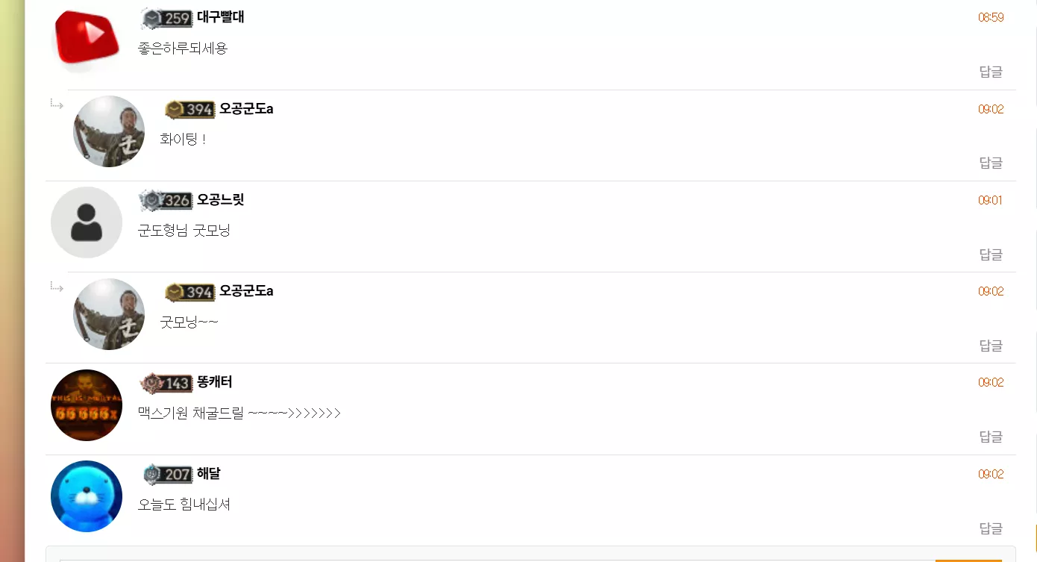
Task: Click 오공군도a's name above 굿모닝~~
Action: point(246,291)
